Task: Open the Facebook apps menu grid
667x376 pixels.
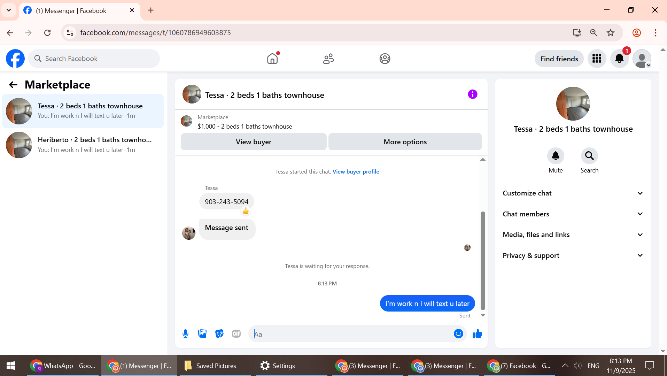Action: (x=597, y=59)
